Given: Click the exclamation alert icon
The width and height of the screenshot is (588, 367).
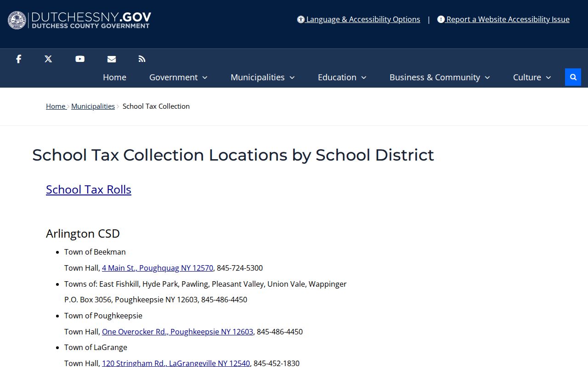Looking at the screenshot, I should pos(441,19).
